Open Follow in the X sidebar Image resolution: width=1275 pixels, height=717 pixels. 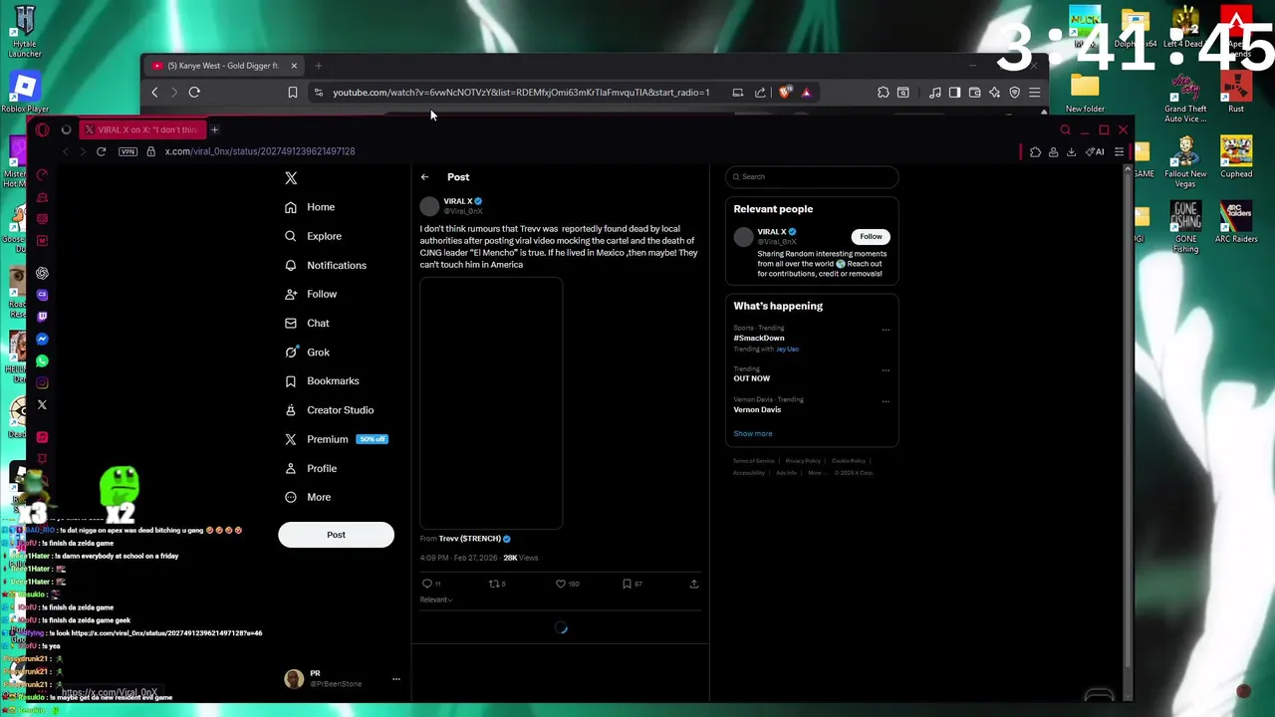point(311,294)
